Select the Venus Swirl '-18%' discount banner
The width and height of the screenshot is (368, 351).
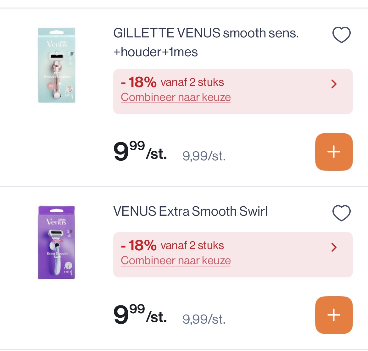tap(173, 245)
